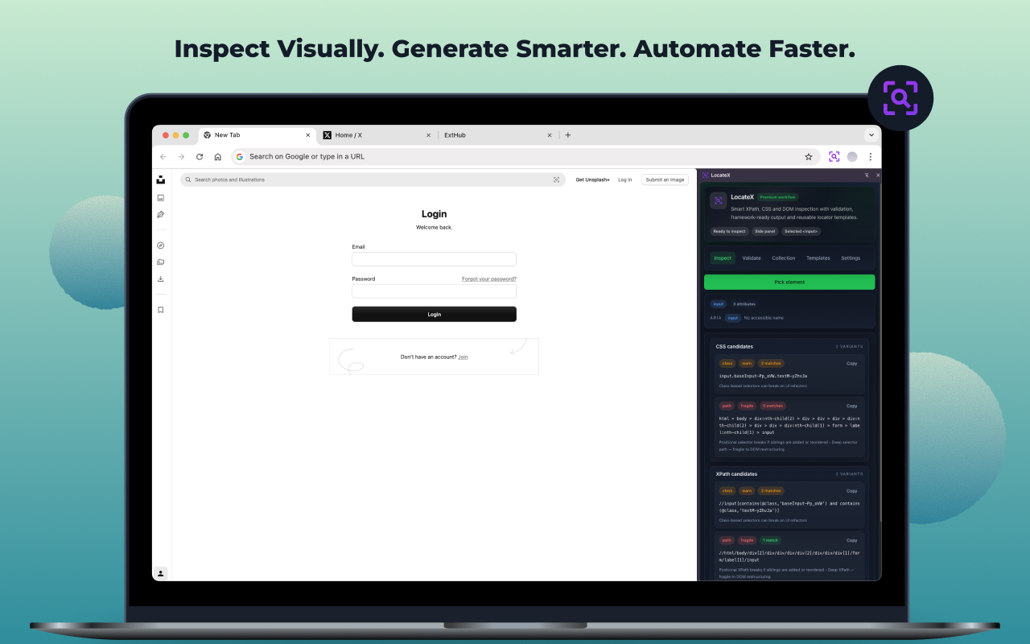Copy the //html/body path XPath candidate

click(852, 540)
